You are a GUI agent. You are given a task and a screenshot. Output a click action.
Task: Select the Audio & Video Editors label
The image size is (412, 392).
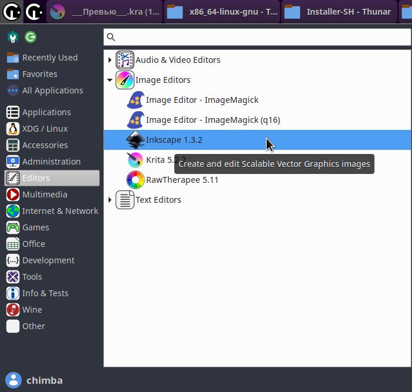pos(178,60)
